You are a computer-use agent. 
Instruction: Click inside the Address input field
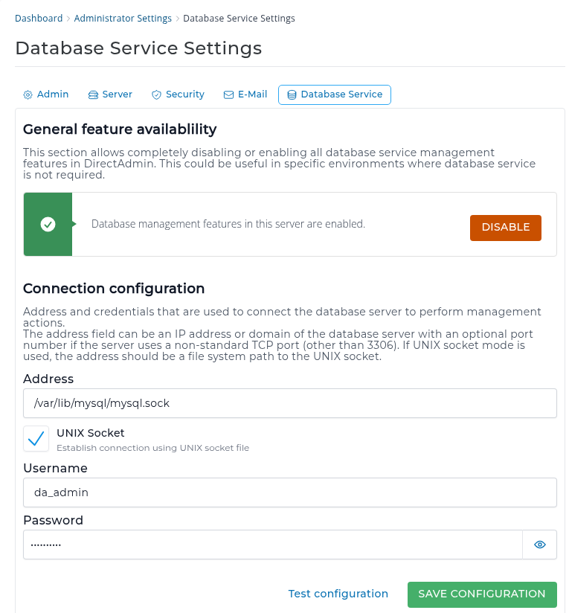click(x=290, y=403)
